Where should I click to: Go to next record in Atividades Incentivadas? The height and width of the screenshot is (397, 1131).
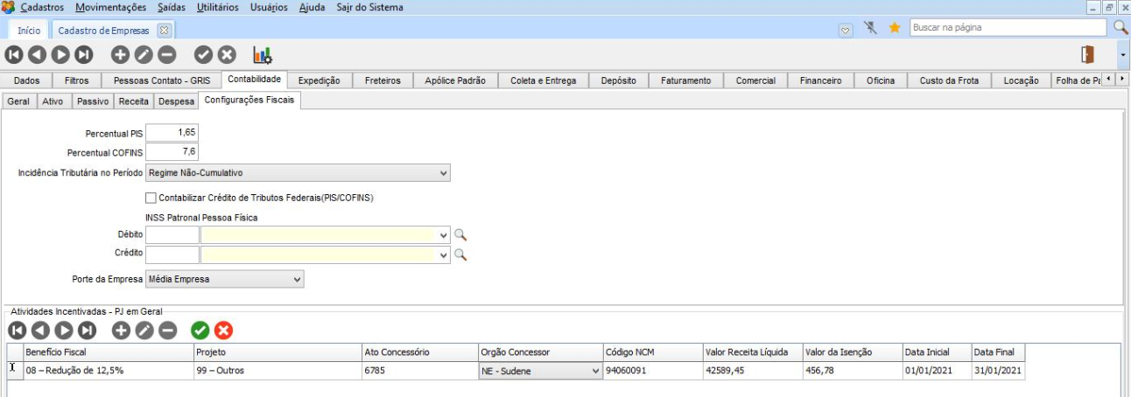pyautogui.click(x=64, y=331)
